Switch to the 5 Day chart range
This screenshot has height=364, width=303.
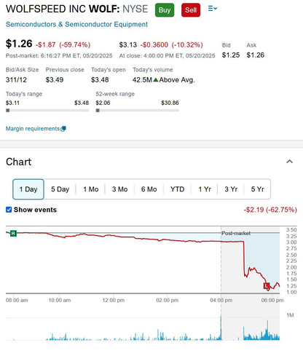pyautogui.click(x=60, y=189)
